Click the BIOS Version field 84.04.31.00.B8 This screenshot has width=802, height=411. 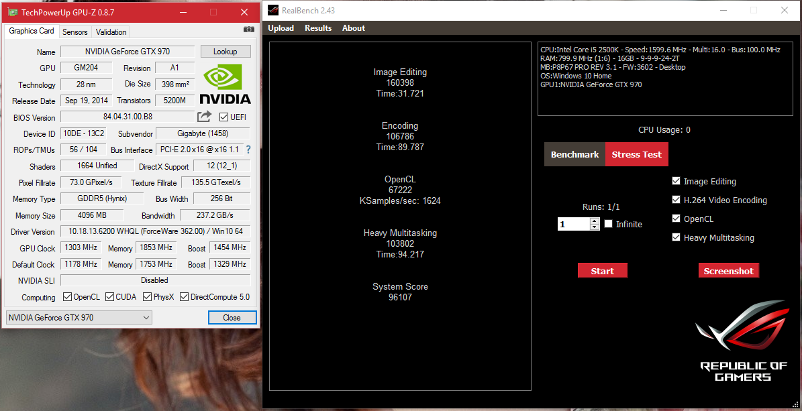click(128, 117)
